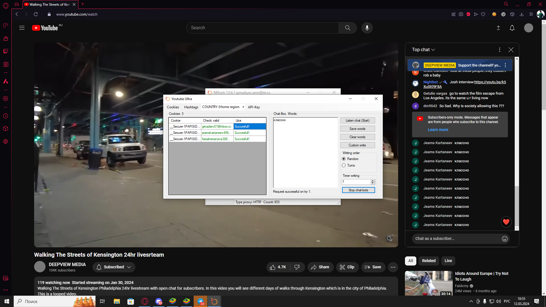Open the YouTube notifications bell
This screenshot has height=307, width=546.
coord(512,28)
